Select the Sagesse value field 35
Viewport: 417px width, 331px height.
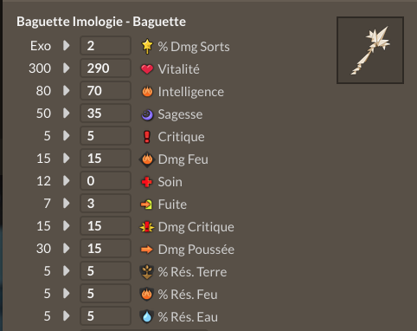pos(106,114)
